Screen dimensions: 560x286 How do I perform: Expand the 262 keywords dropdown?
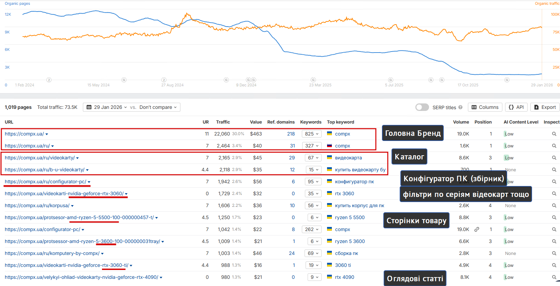click(x=312, y=229)
